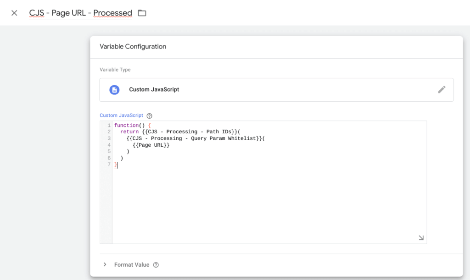The height and width of the screenshot is (280, 470).
Task: Click the {{Page URL}} reference in code
Action: [151, 145]
